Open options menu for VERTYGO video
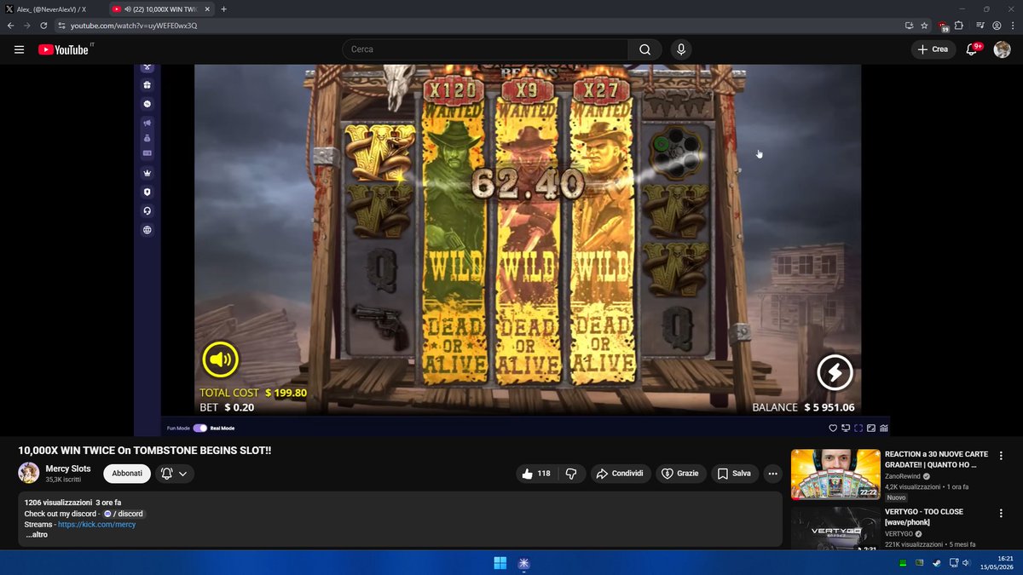This screenshot has height=575, width=1023. pos(1001,514)
